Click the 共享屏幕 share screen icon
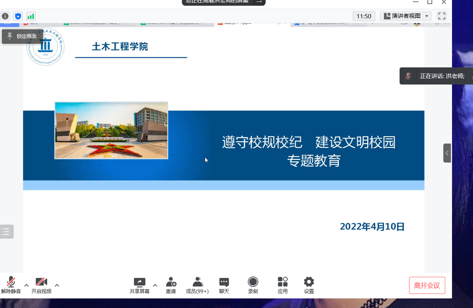 pyautogui.click(x=139, y=282)
